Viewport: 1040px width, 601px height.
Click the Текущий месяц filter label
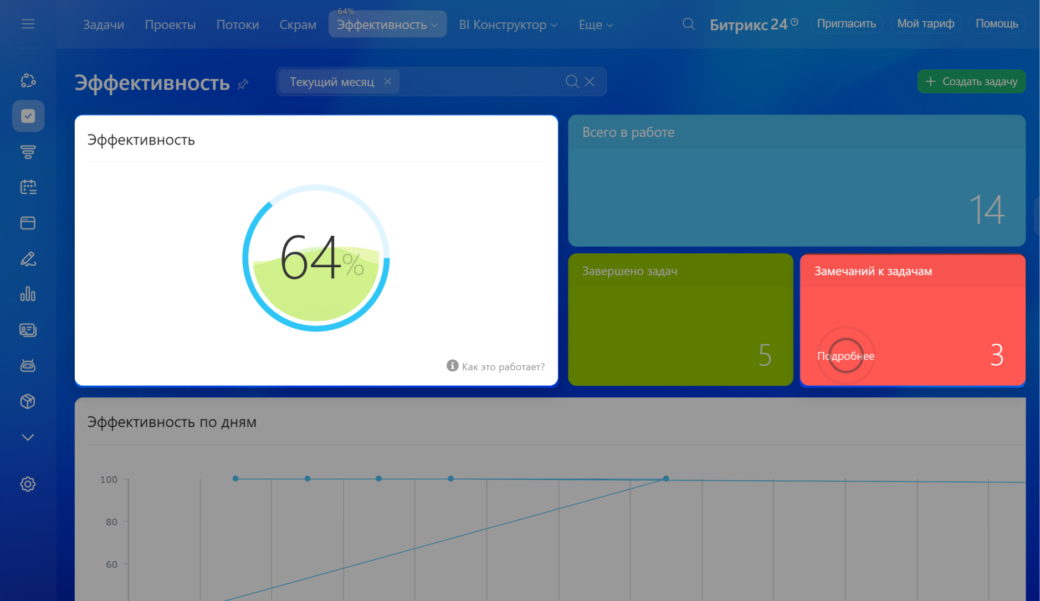pyautogui.click(x=332, y=82)
